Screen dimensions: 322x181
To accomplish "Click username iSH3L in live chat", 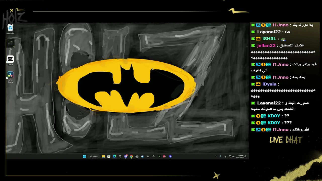I will click(269, 39).
